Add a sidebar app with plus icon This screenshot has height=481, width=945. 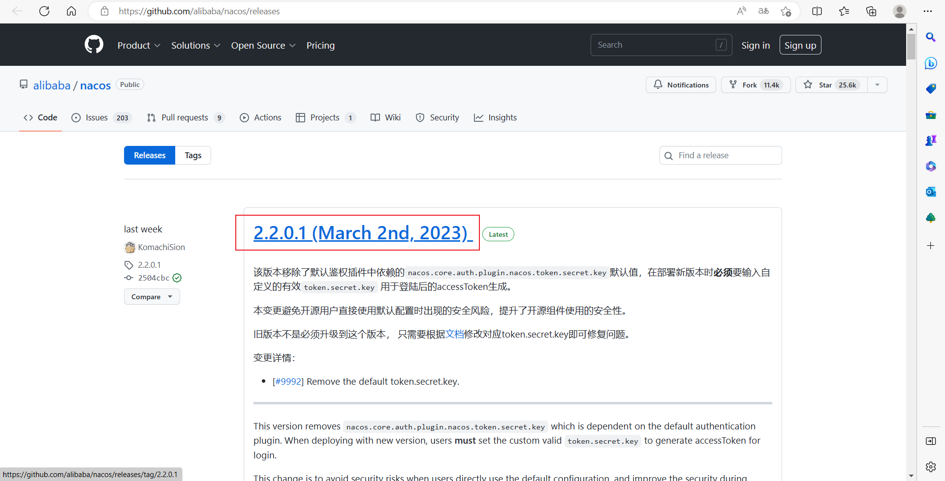[930, 245]
